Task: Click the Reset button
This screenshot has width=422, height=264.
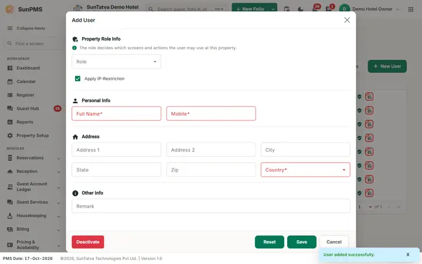Action: 270,242
